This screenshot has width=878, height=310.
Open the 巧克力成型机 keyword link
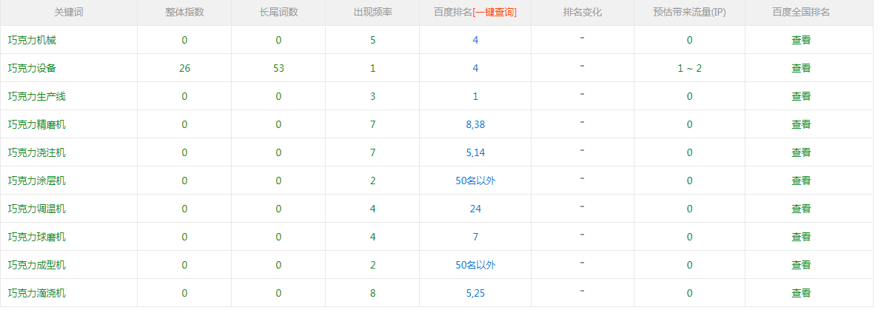(37, 265)
